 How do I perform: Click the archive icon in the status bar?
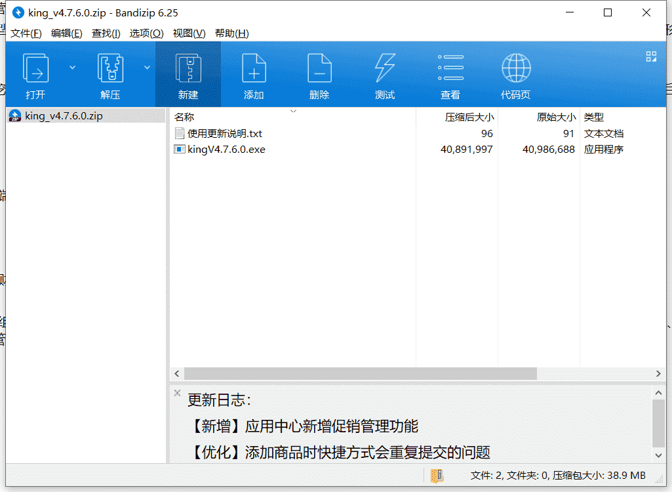437,475
